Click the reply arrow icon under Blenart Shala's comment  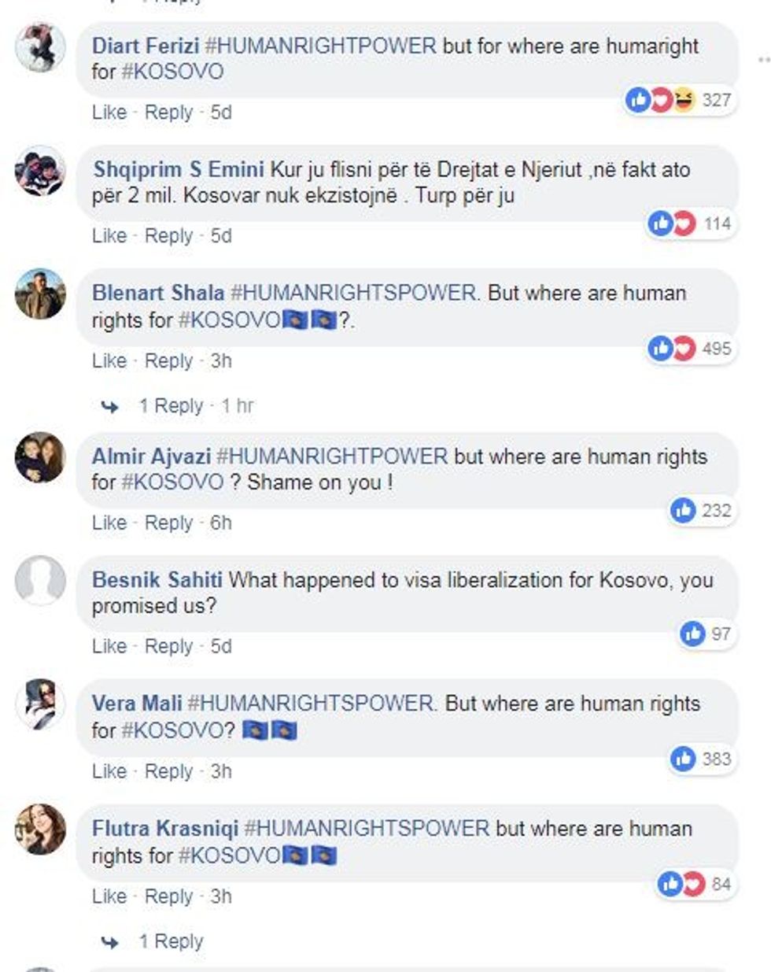tap(110, 407)
